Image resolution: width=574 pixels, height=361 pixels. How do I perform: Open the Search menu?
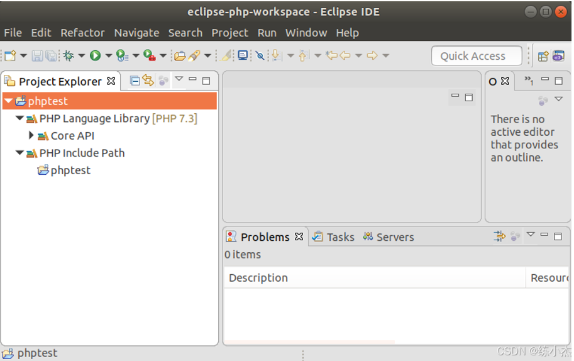(185, 33)
